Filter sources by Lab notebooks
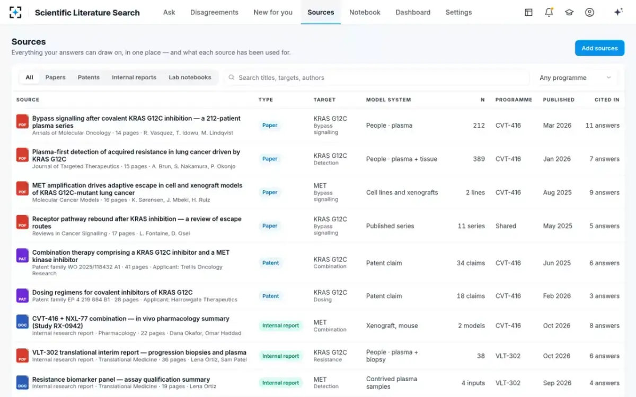The width and height of the screenshot is (636, 397). tap(190, 77)
